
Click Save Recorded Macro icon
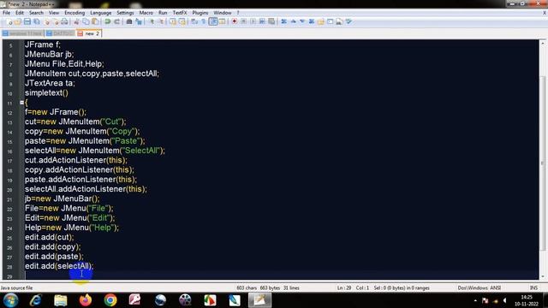pyautogui.click(x=271, y=21)
